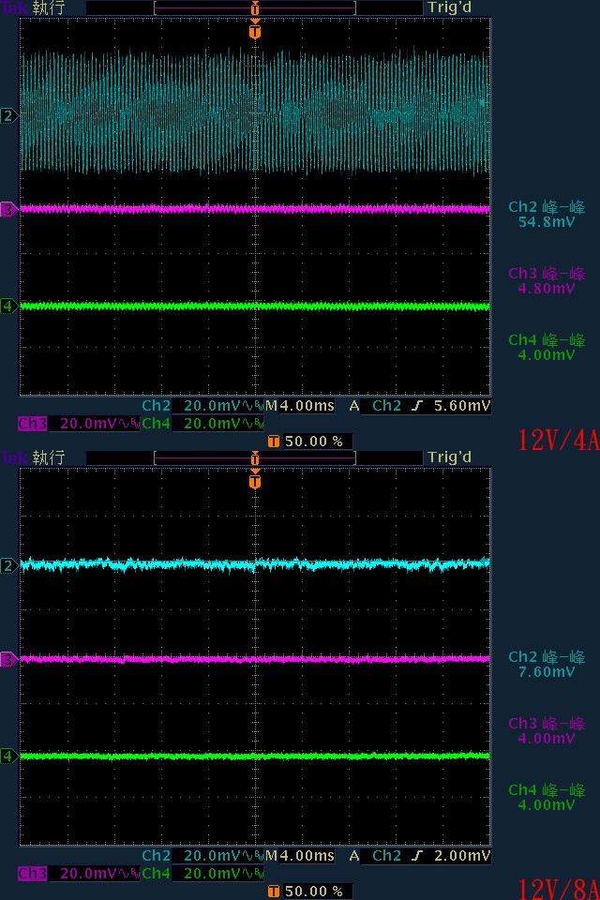Click the magenta Ch3 marker in the 12V/4A capture
The image size is (600, 900).
coord(9,209)
